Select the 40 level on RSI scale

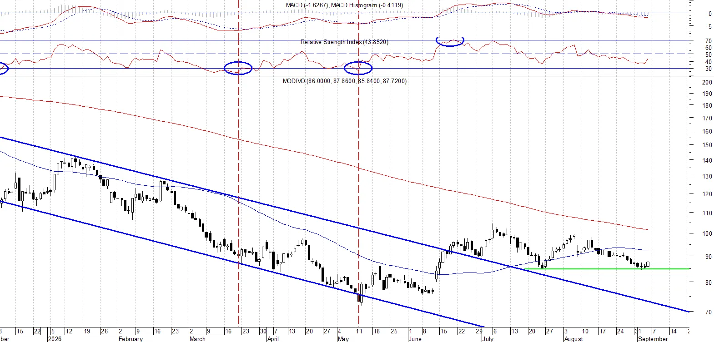pyautogui.click(x=709, y=62)
